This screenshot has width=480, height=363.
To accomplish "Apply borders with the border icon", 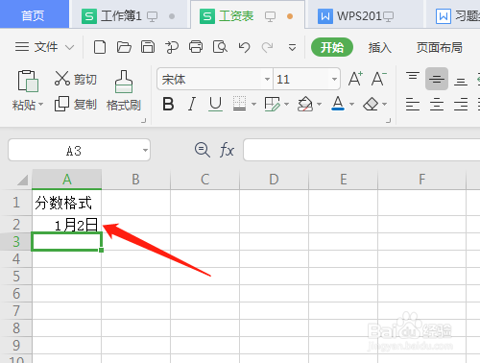I will (x=239, y=104).
